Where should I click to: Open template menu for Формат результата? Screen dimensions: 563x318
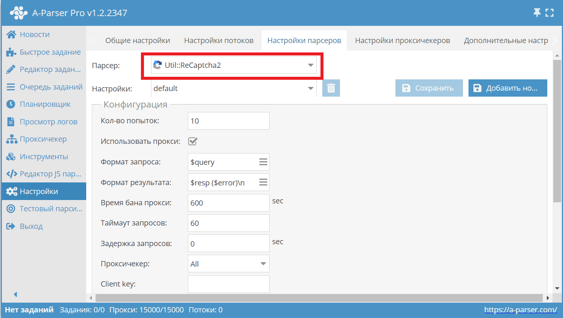tap(263, 182)
